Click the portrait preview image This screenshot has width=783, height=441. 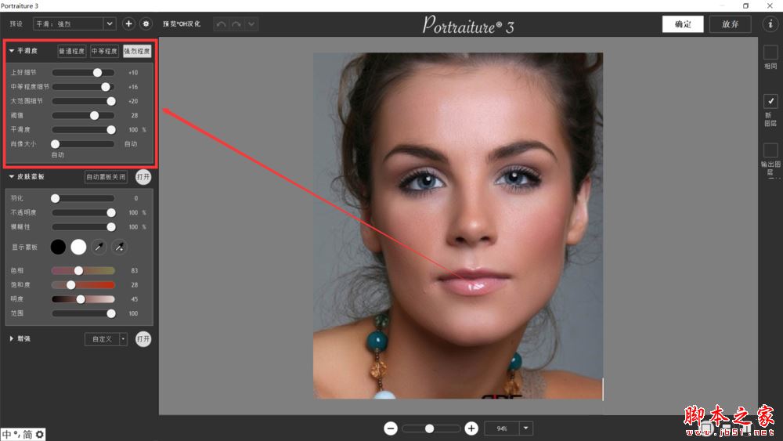tap(458, 226)
